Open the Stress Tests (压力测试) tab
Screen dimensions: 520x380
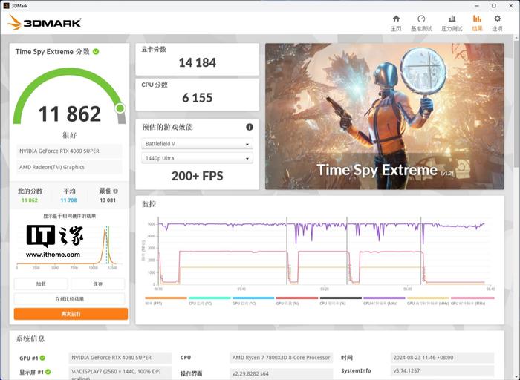tap(452, 23)
